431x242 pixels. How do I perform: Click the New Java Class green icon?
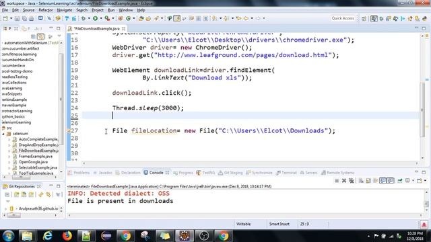pos(129,18)
